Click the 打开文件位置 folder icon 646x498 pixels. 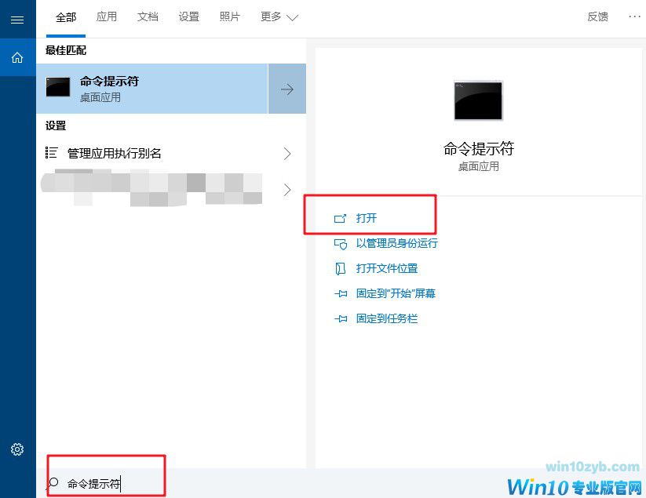coord(341,269)
